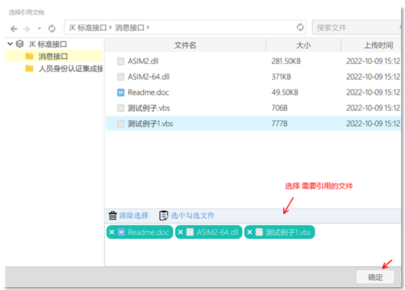Click the 选中勾选文件 checklist icon
This screenshot has width=405, height=290.
tap(163, 215)
